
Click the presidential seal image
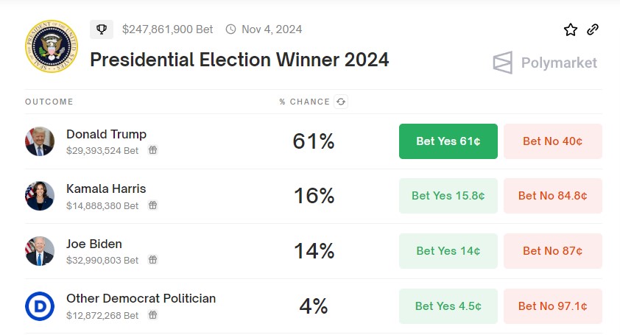tap(49, 47)
